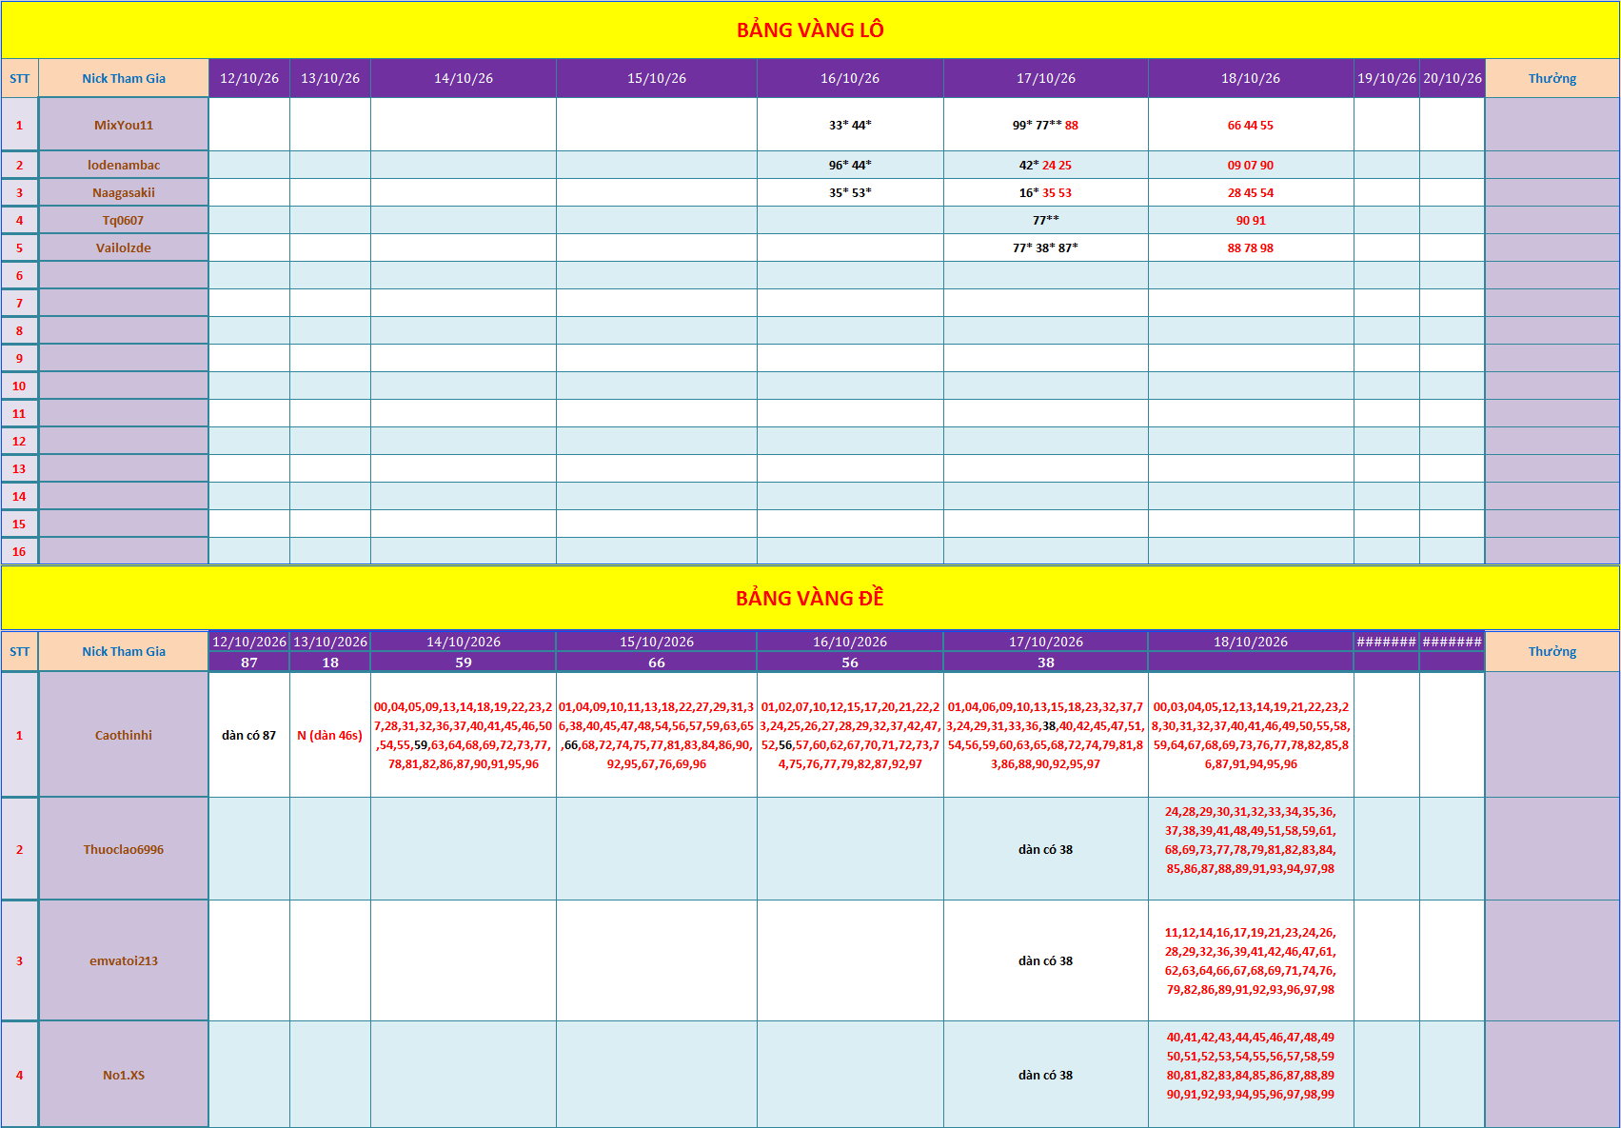Select Thuoclao6996's dàn có 38 cell
Screen dimensions: 1621x1128
[x=1045, y=849]
